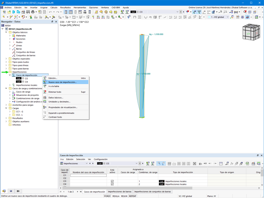This screenshot has height=198, width=264.
Task: Click the view cube in viewport corner
Action: click(x=251, y=32)
